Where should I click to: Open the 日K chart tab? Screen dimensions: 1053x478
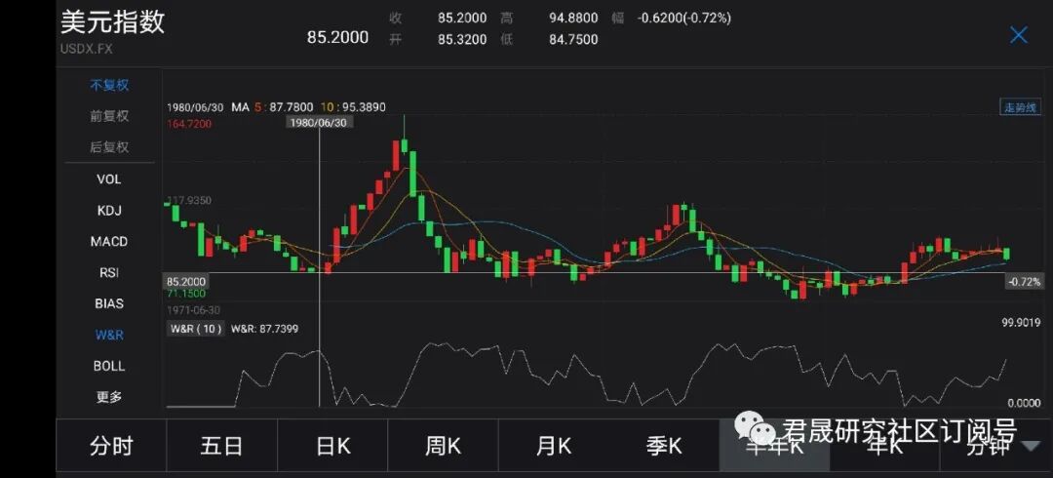332,446
